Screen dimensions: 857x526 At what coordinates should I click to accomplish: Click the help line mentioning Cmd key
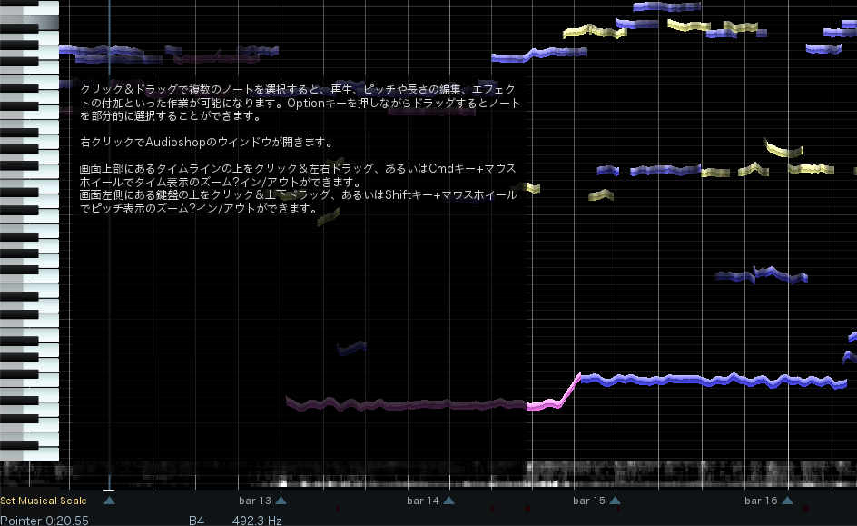pos(298,168)
